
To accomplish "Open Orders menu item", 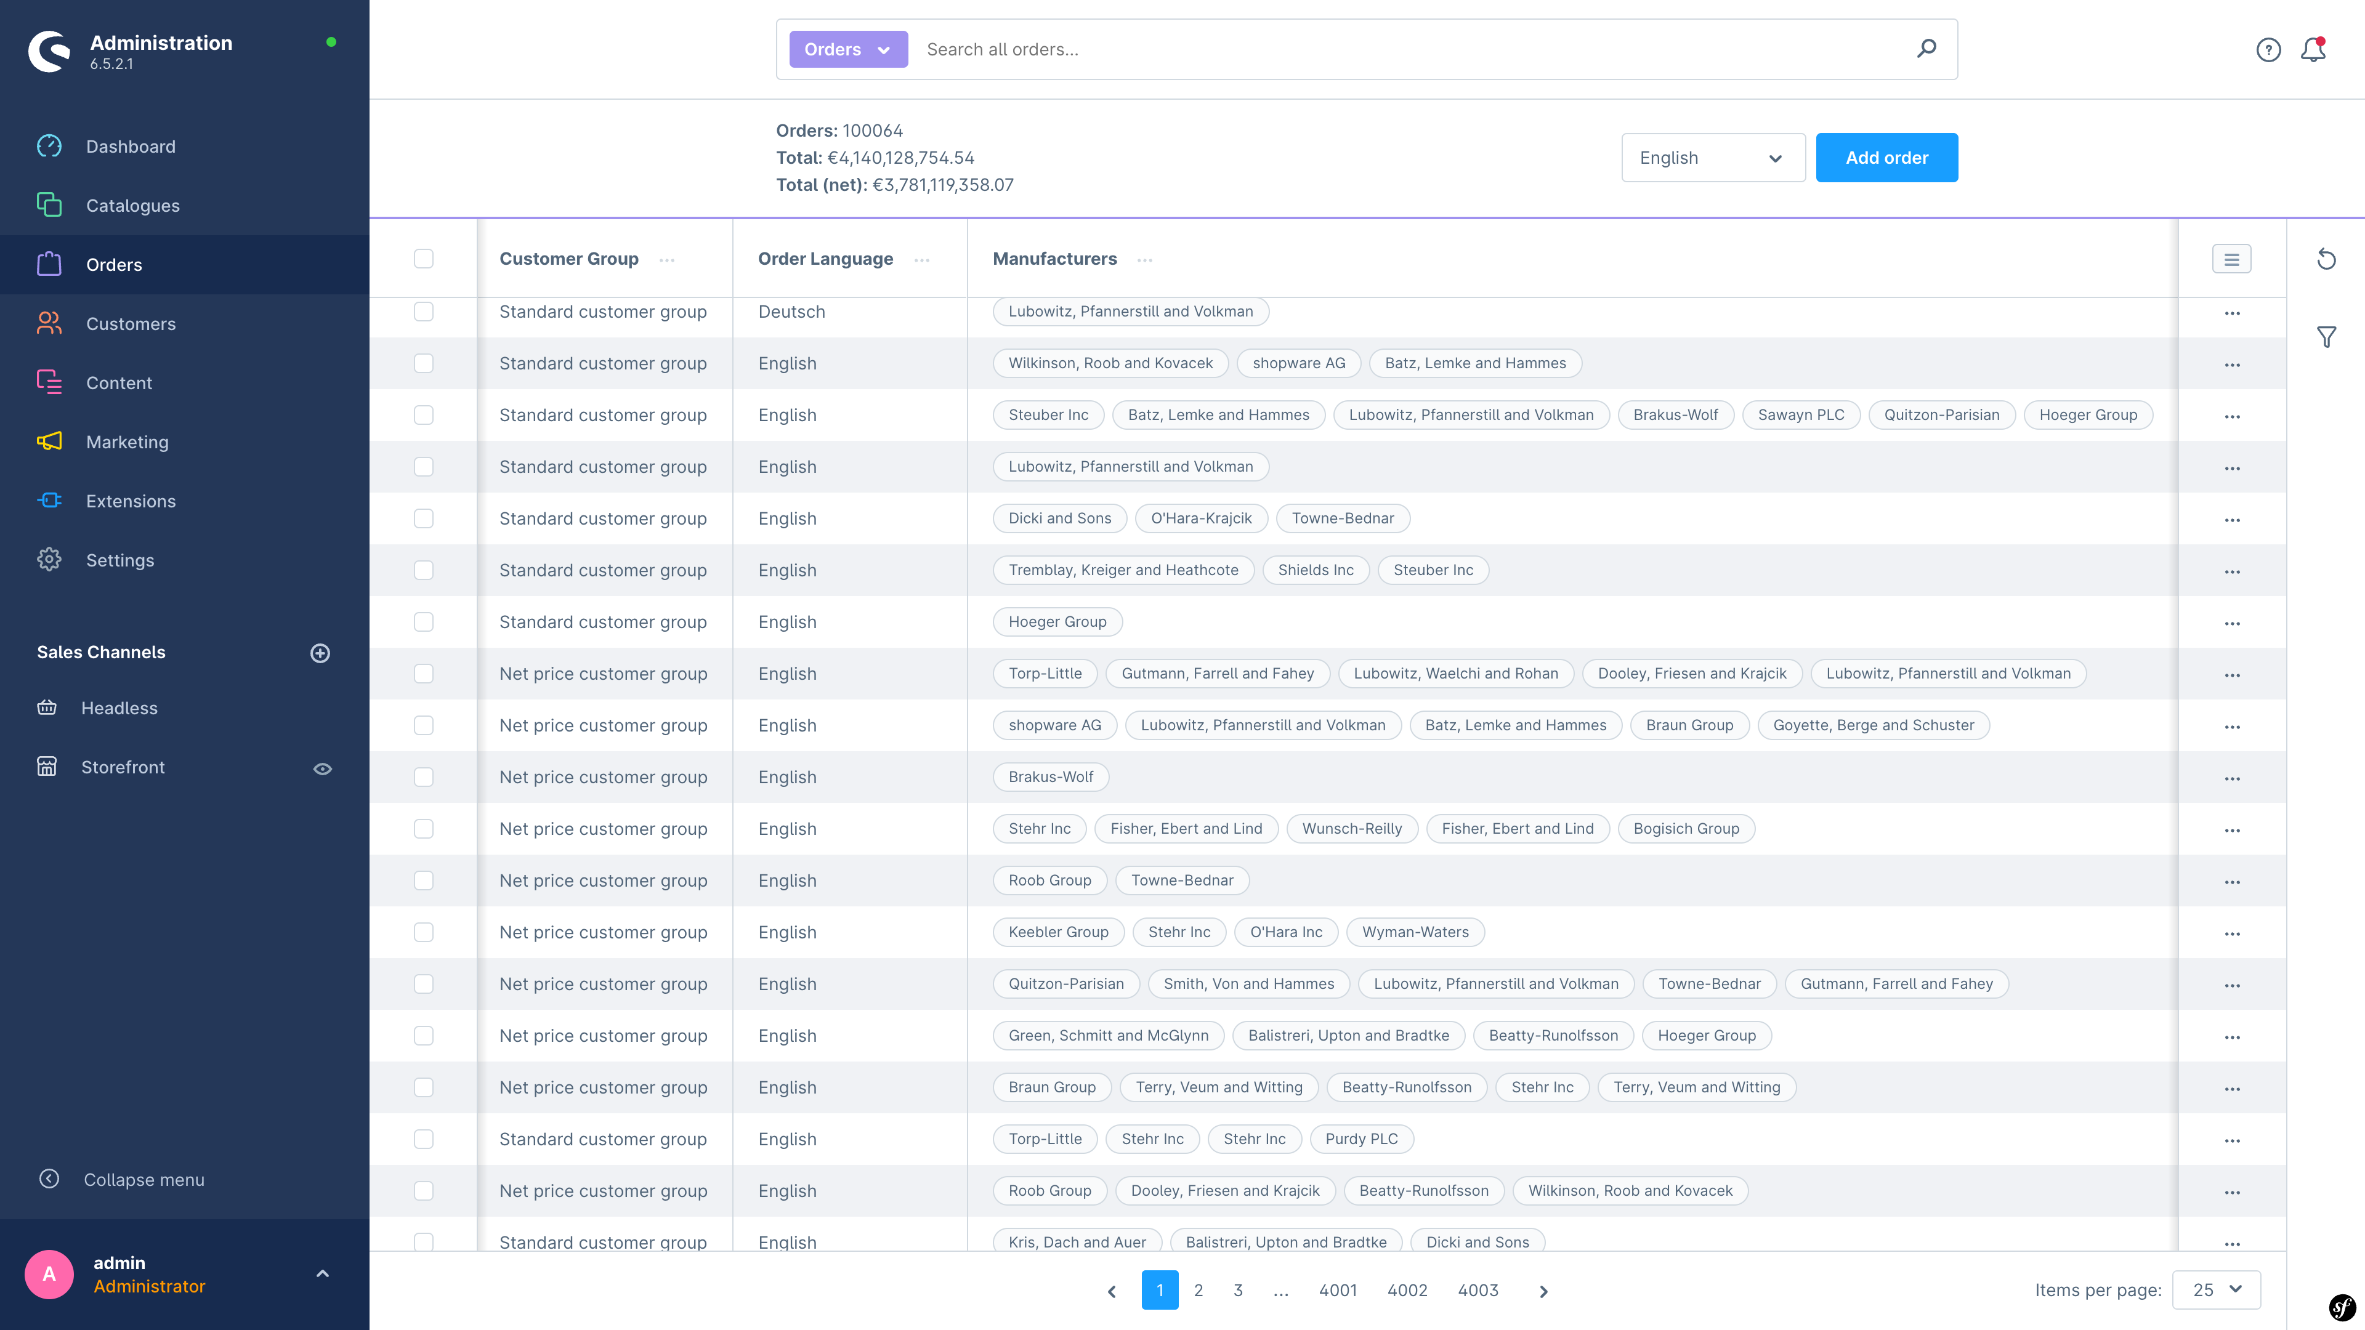I will coord(185,264).
